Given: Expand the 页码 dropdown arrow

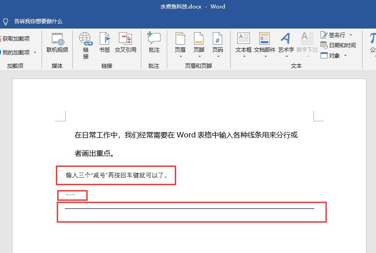Looking at the screenshot, I should point(218,57).
